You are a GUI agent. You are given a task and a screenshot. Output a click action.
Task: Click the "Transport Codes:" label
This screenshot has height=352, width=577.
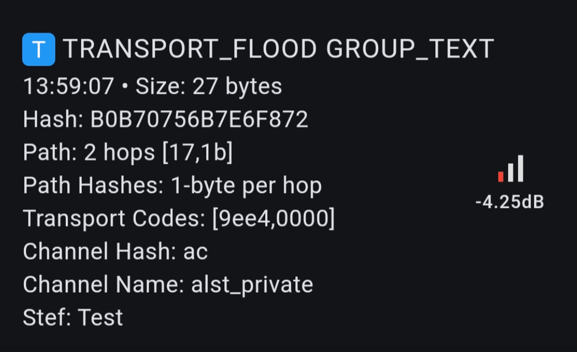click(114, 218)
